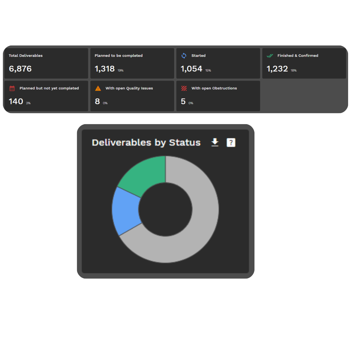Screen dimensions: 351x351
Task: Click the 6,876 Total Deliverables value
Action: tap(20, 69)
